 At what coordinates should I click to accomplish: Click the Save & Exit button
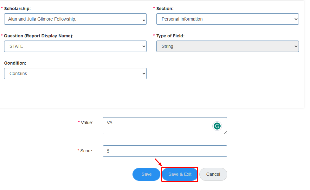tap(180, 174)
